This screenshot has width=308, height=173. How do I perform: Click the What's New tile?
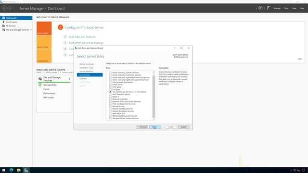[44, 42]
